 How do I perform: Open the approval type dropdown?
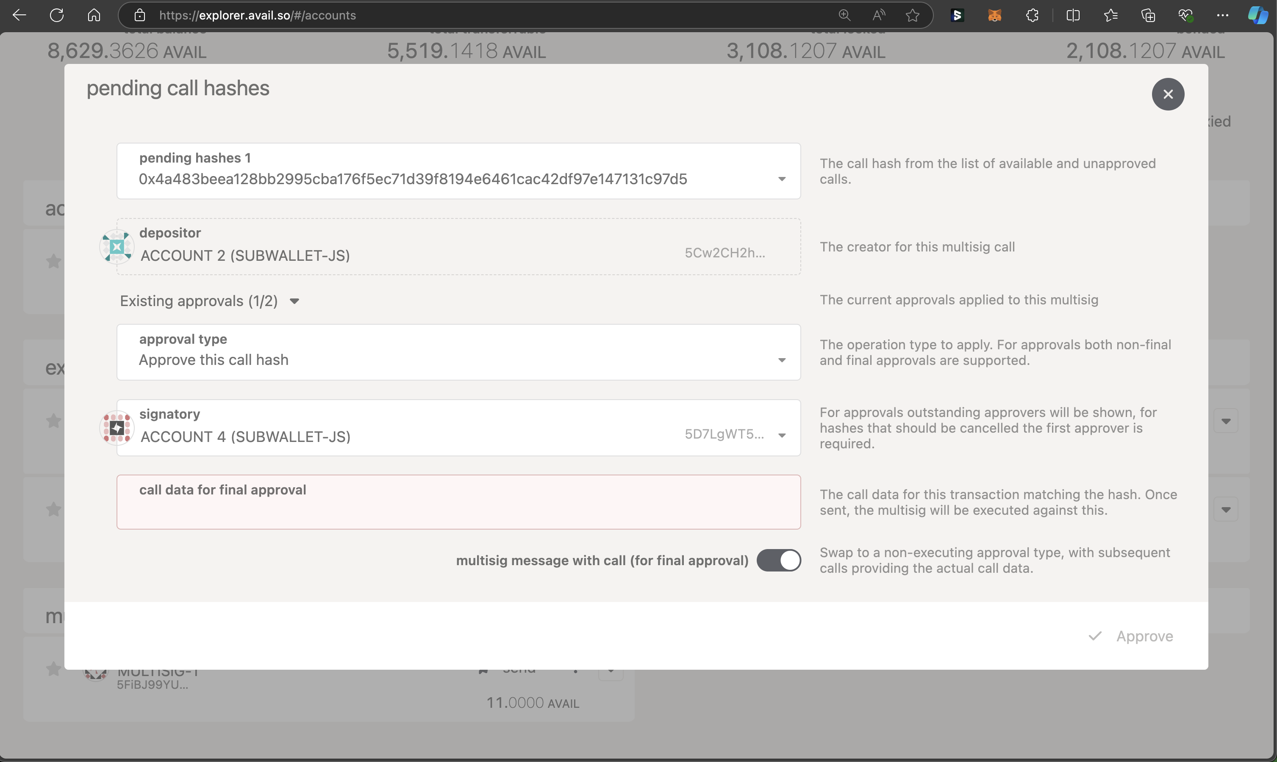[x=781, y=360]
